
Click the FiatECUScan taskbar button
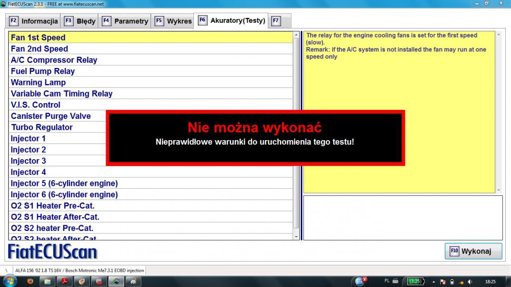(116, 281)
